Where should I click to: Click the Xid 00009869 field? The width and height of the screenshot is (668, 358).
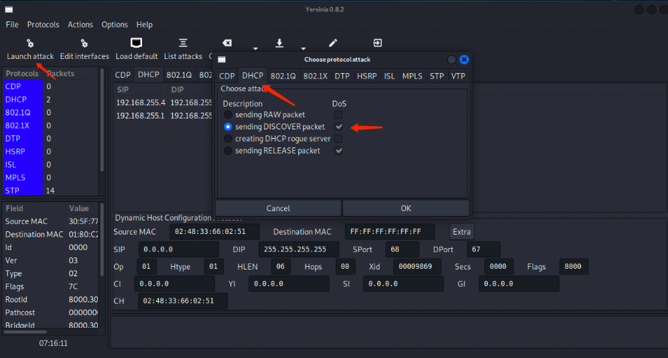[416, 266]
